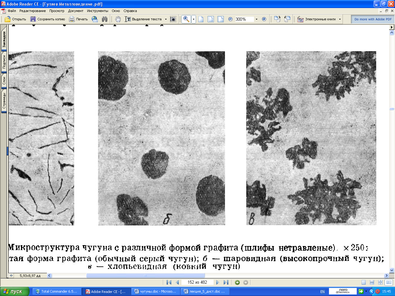Click the Nero Search tray box

coord(343,291)
